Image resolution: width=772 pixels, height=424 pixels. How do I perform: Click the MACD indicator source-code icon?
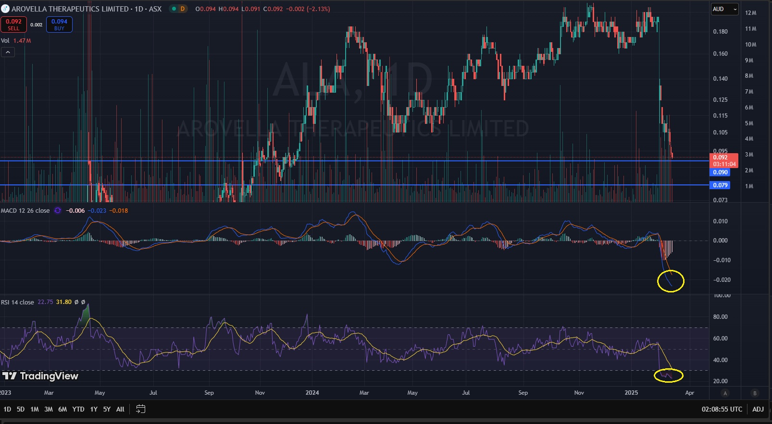pyautogui.click(x=58, y=211)
